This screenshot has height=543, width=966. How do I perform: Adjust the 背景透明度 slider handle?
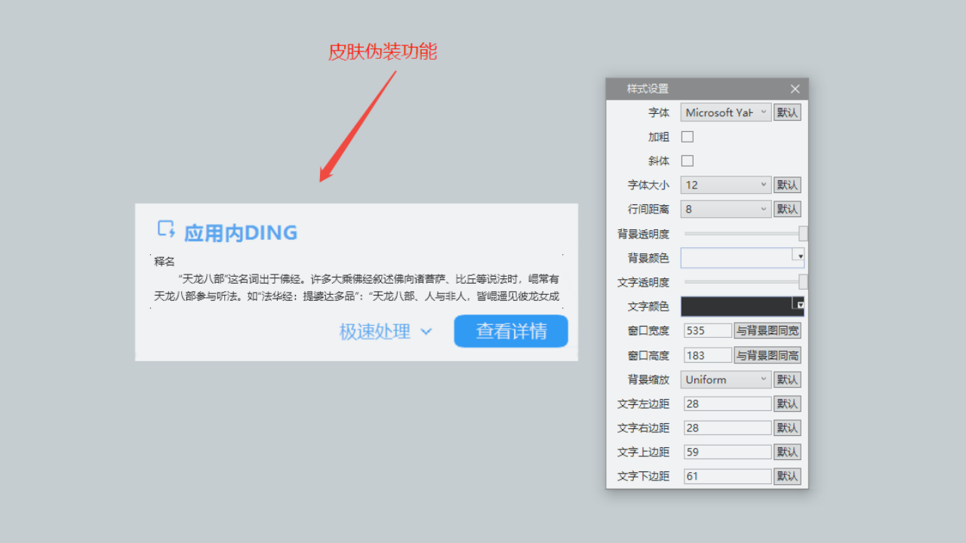point(803,234)
